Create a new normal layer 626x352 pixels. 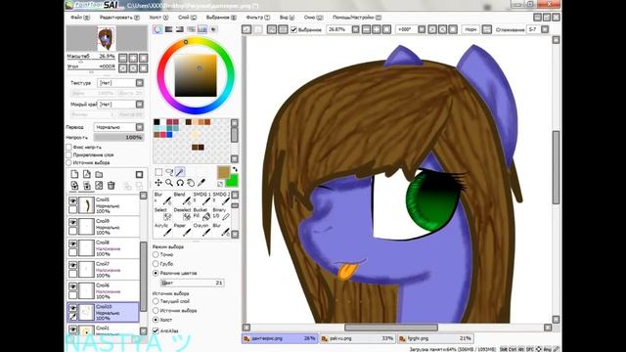74,174
